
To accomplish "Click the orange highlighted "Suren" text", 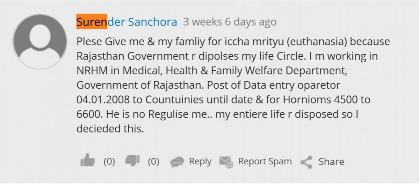I will point(92,22).
